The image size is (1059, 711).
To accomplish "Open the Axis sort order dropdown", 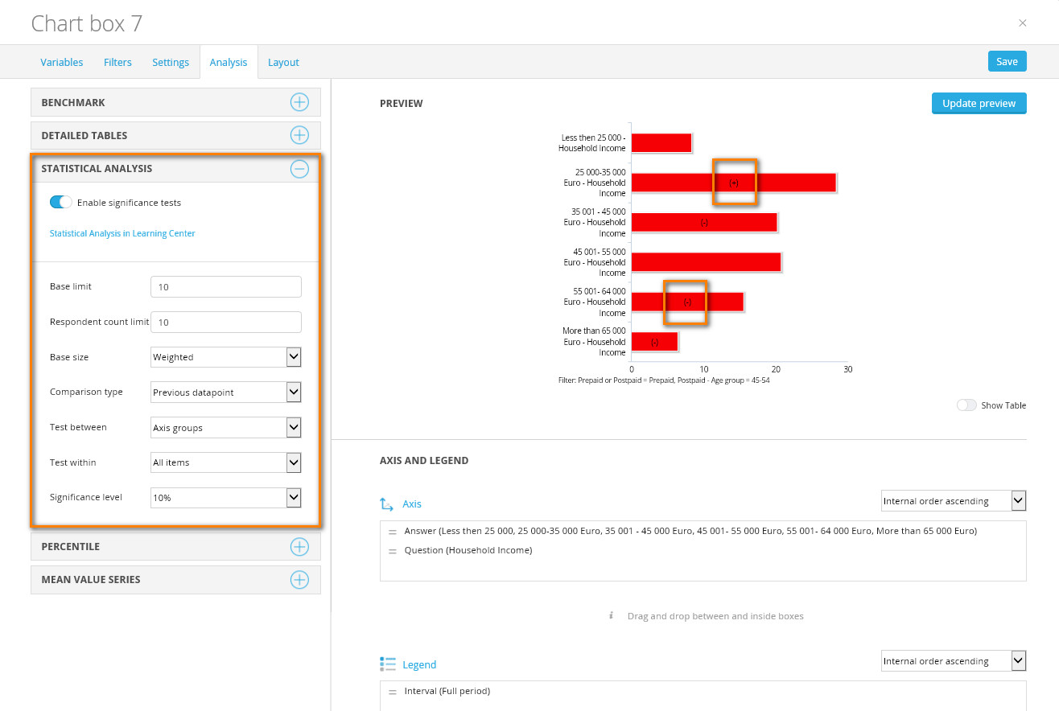I will [x=954, y=501].
